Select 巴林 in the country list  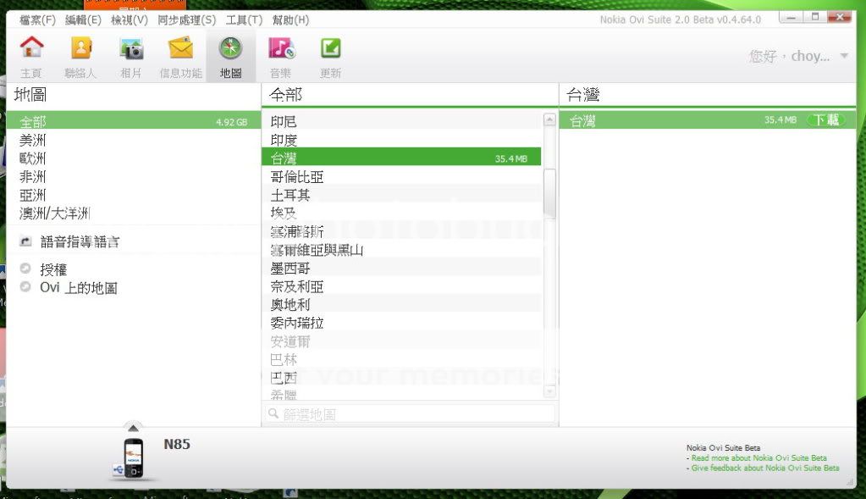402,359
